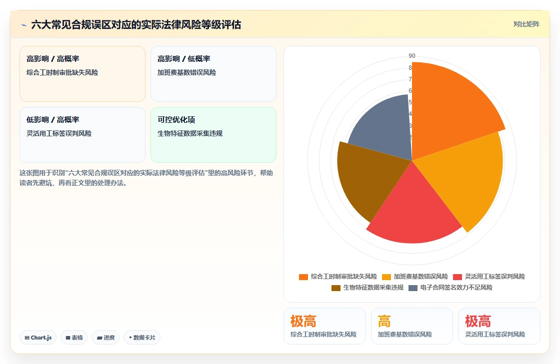Click the lightning icon beside the title
This screenshot has width=560, height=364.
tap(24, 25)
